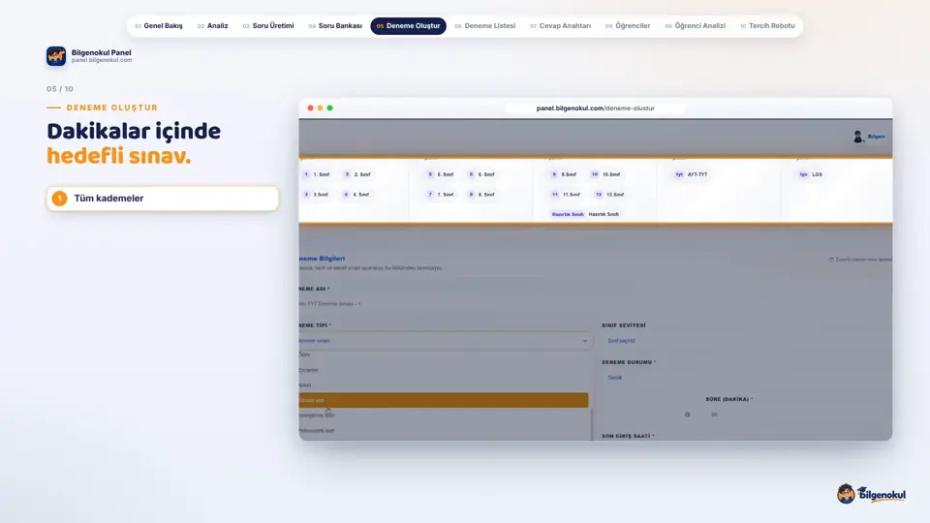930x523 pixels.
Task: Pick the Ödev option in dropdown
Action: click(445, 354)
